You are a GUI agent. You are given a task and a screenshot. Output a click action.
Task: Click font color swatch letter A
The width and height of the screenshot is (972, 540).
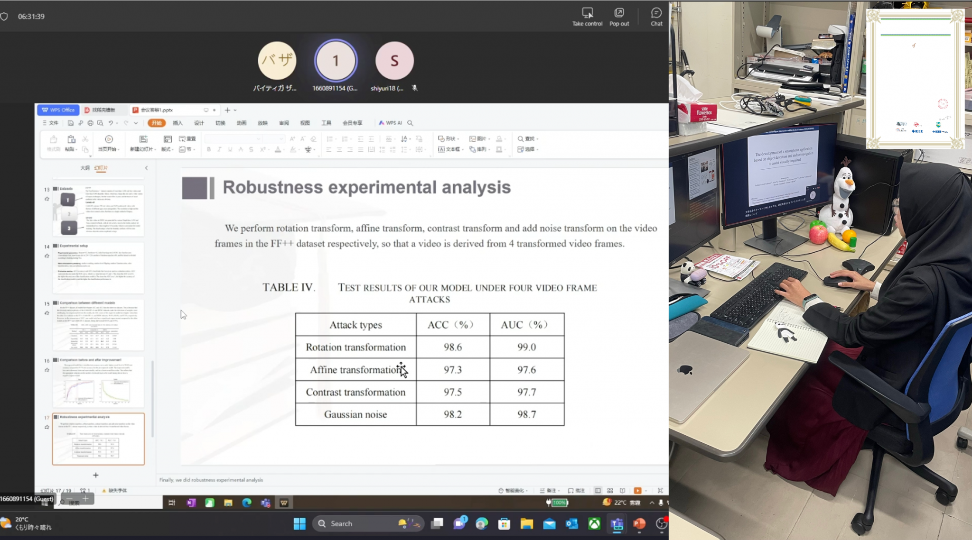pos(278,149)
